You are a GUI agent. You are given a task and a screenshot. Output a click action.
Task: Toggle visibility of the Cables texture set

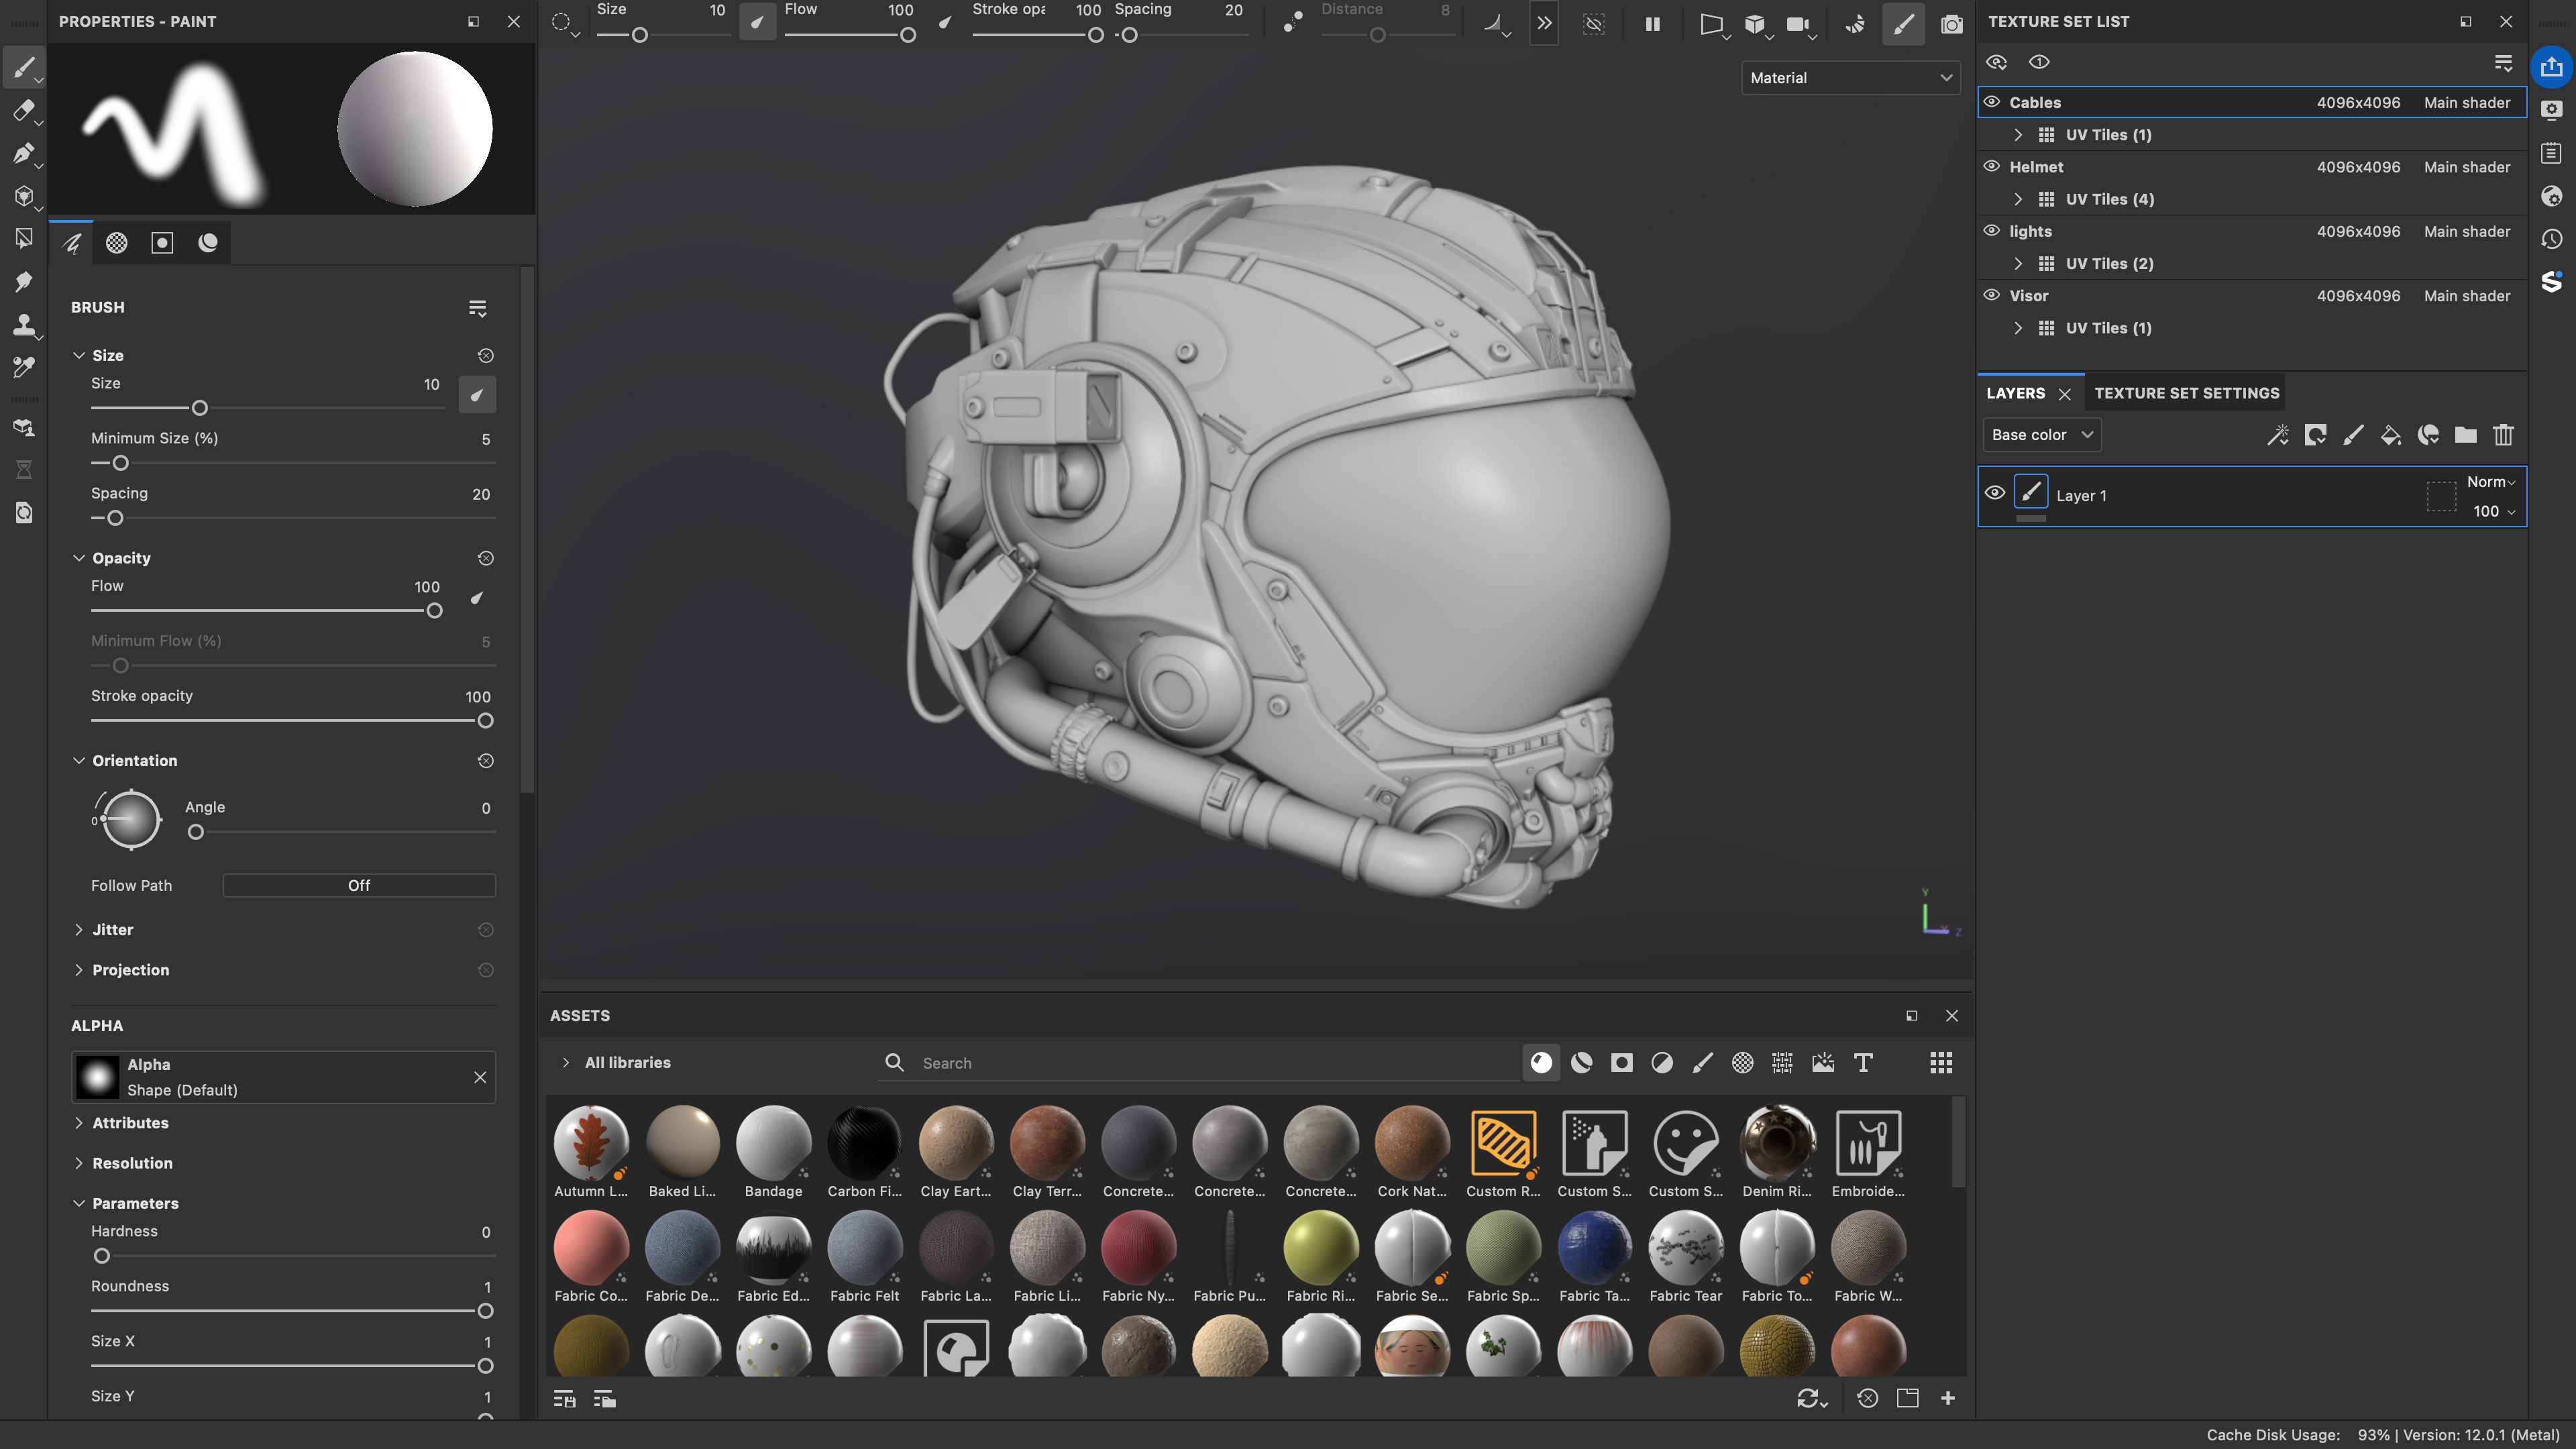pos(1993,102)
